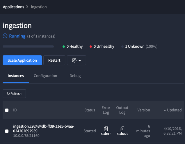Open the Debug tab
Viewport: 185px width, 144px height.
(75, 76)
